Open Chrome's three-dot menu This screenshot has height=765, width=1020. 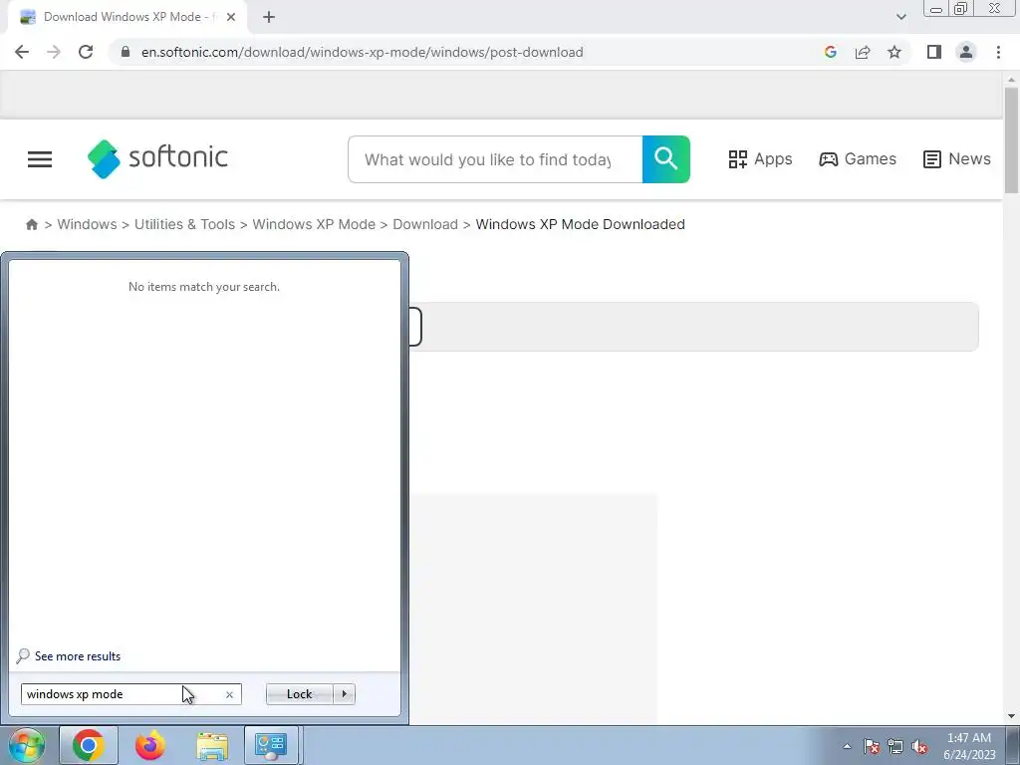click(998, 52)
